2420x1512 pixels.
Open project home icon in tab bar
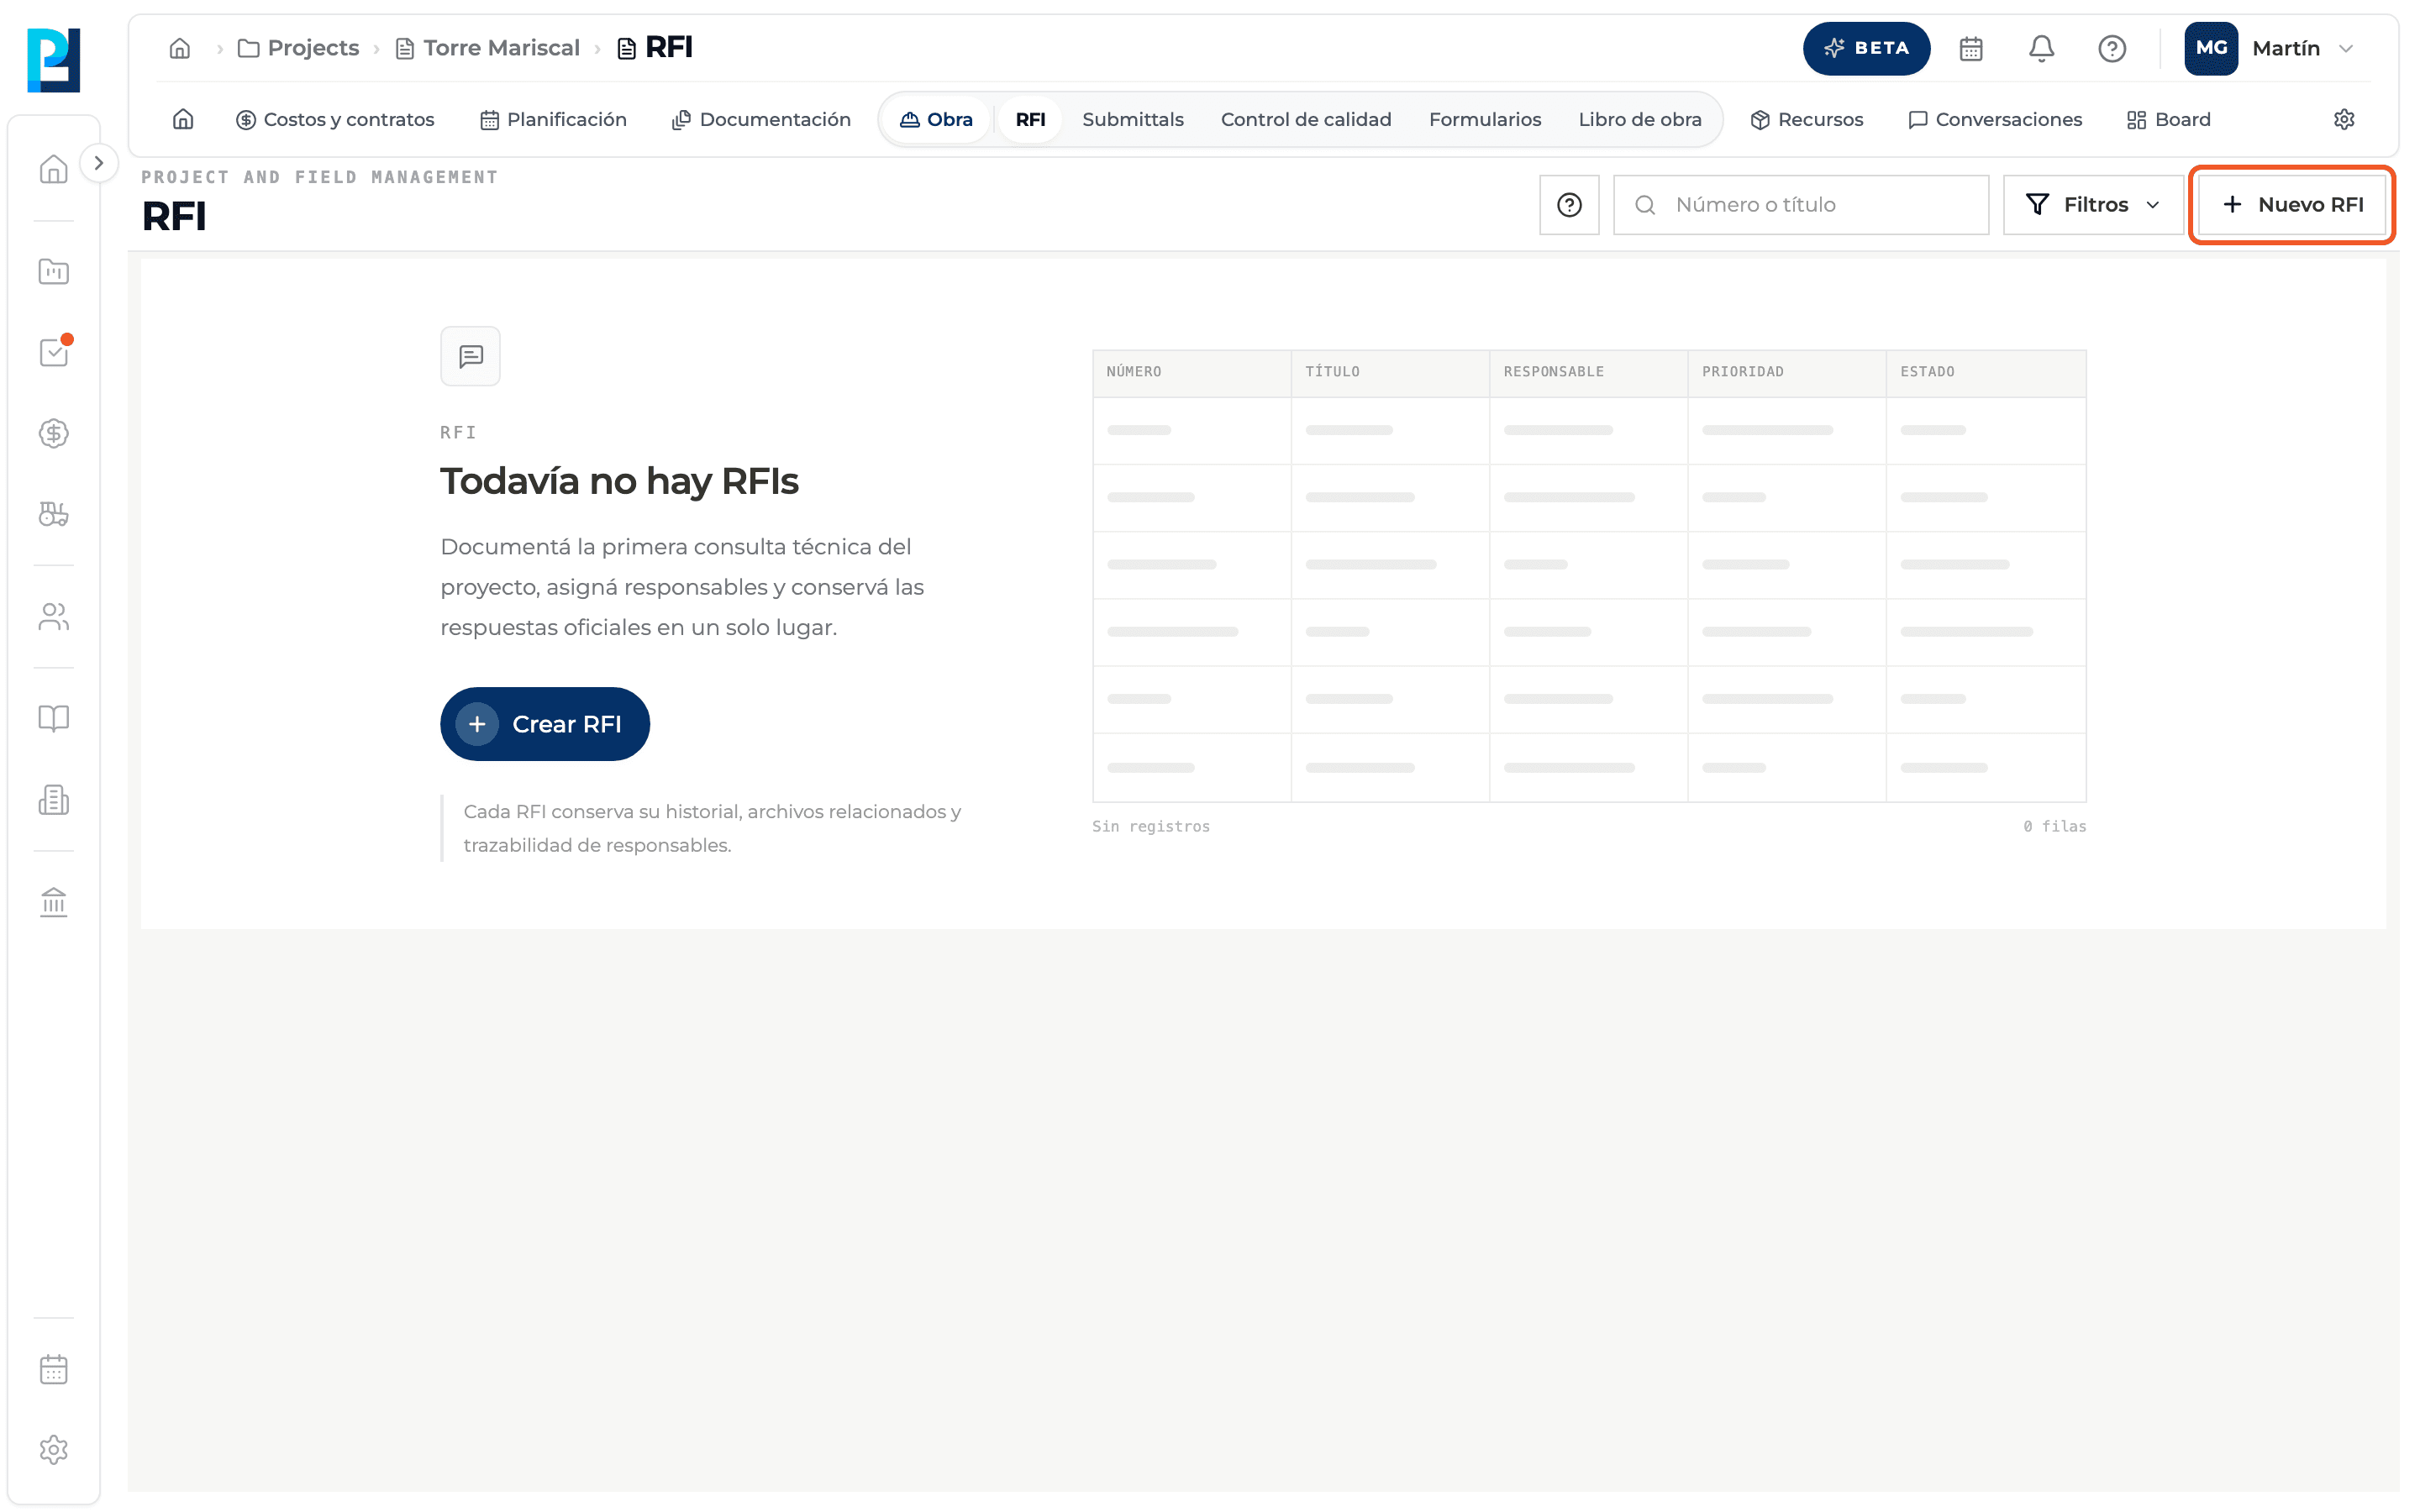(x=183, y=119)
